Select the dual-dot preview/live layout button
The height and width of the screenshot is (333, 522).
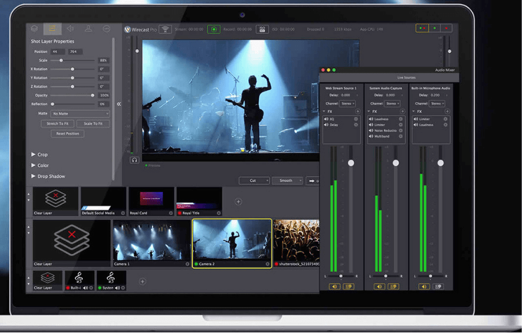(422, 28)
